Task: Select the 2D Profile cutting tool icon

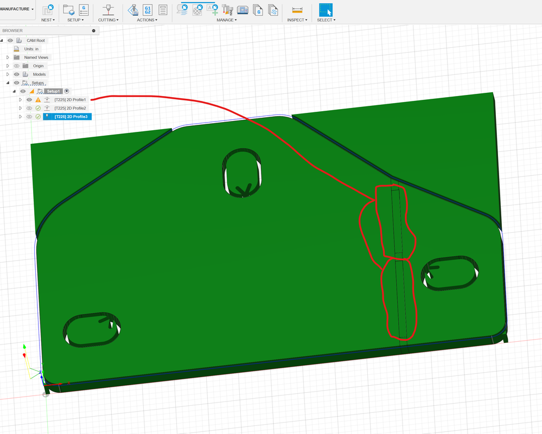Action: 108,10
